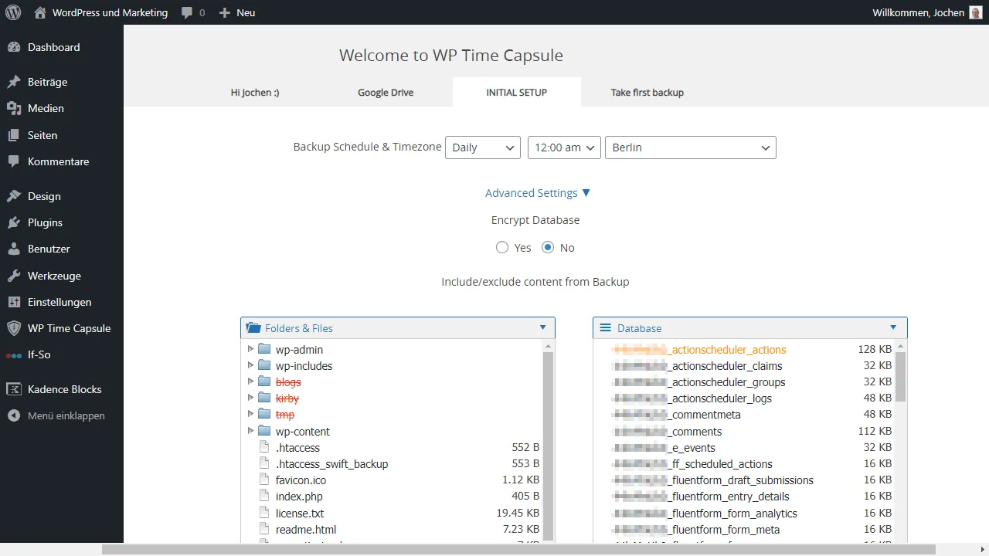Screen dimensions: 989x556
Task: Click the list icon in Database header
Action: point(606,327)
